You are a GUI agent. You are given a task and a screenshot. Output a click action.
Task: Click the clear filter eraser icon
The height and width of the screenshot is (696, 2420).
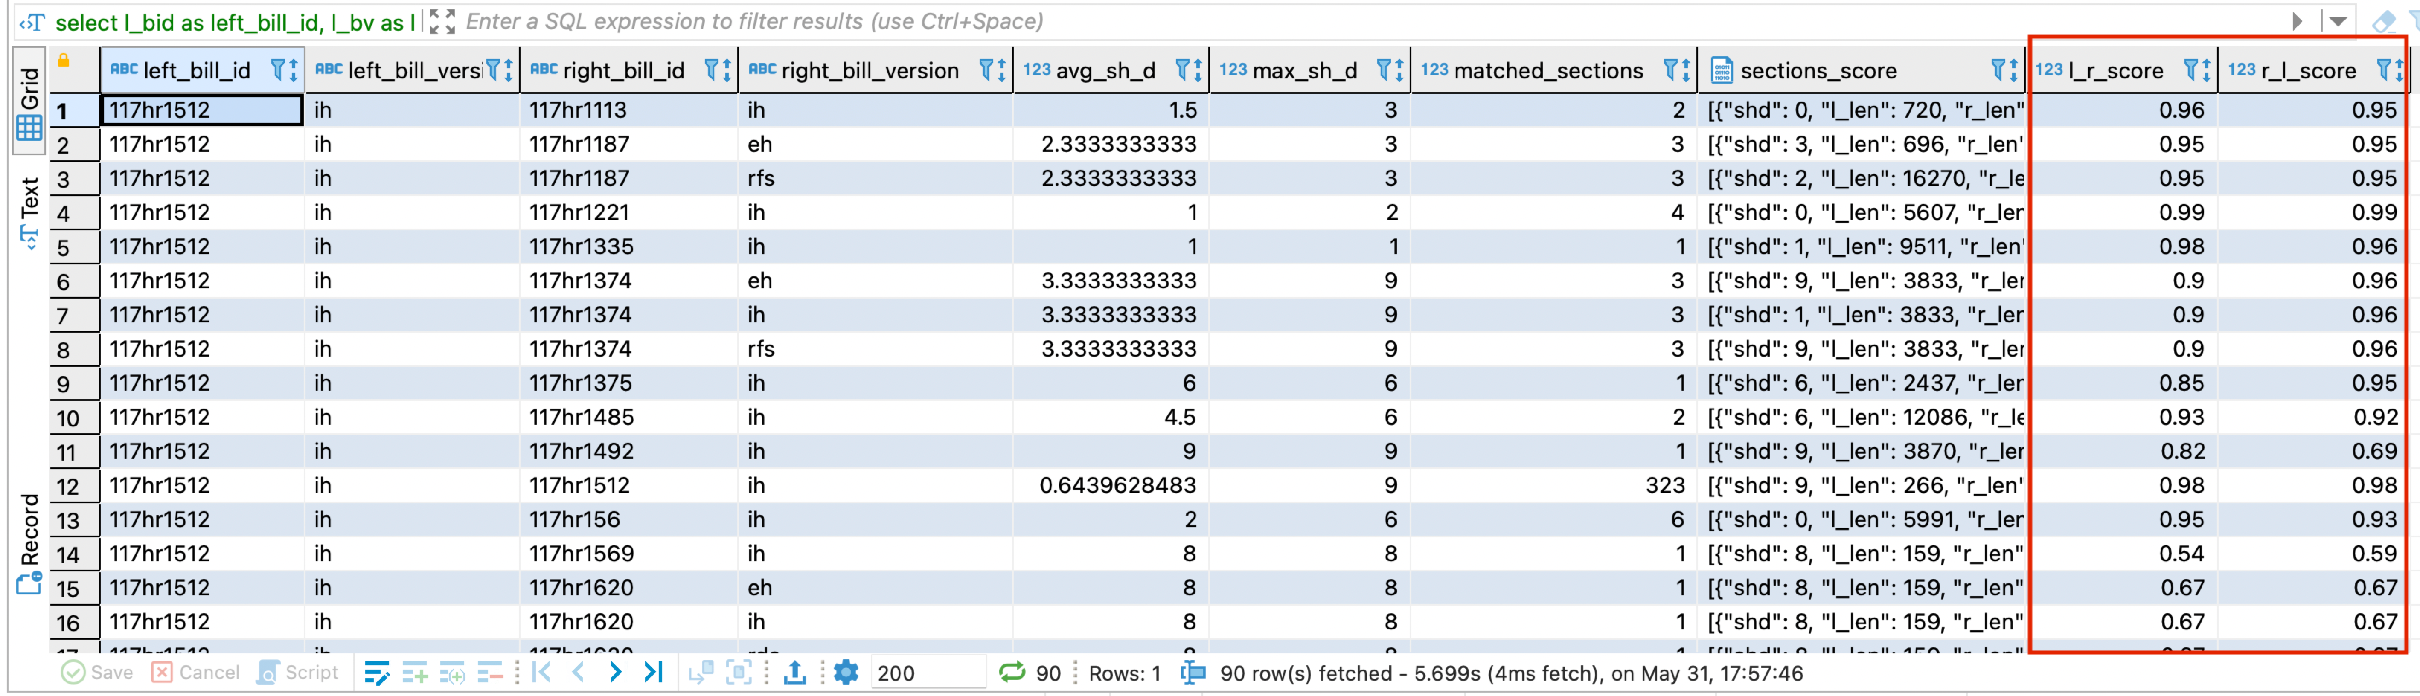coord(2383,22)
